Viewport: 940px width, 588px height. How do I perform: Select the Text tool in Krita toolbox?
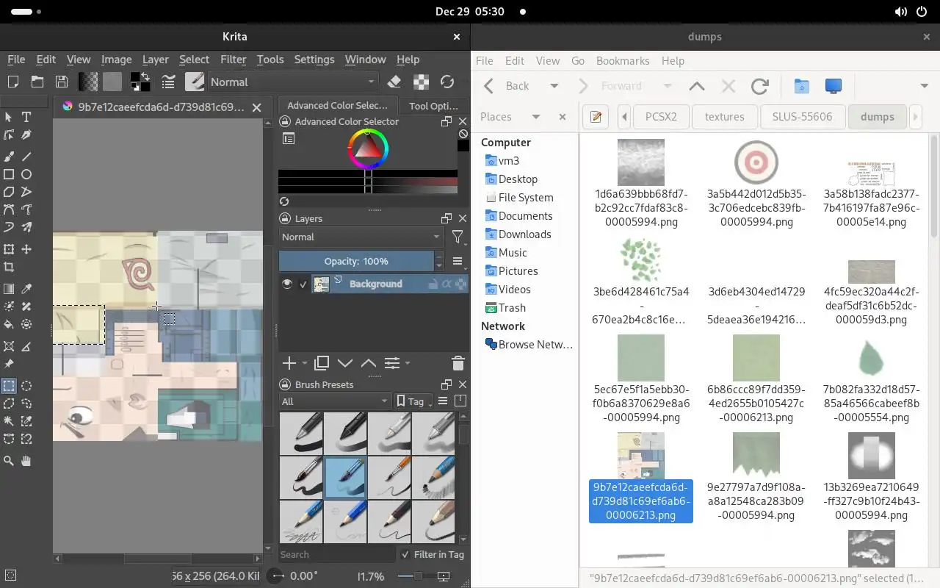[x=26, y=117]
